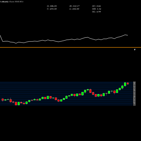Click the "OL: 4.99" reading
The width and height of the screenshot is (141, 141).
click(96, 12)
